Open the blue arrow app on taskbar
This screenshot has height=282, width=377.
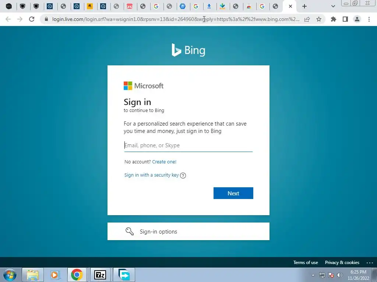(x=124, y=275)
